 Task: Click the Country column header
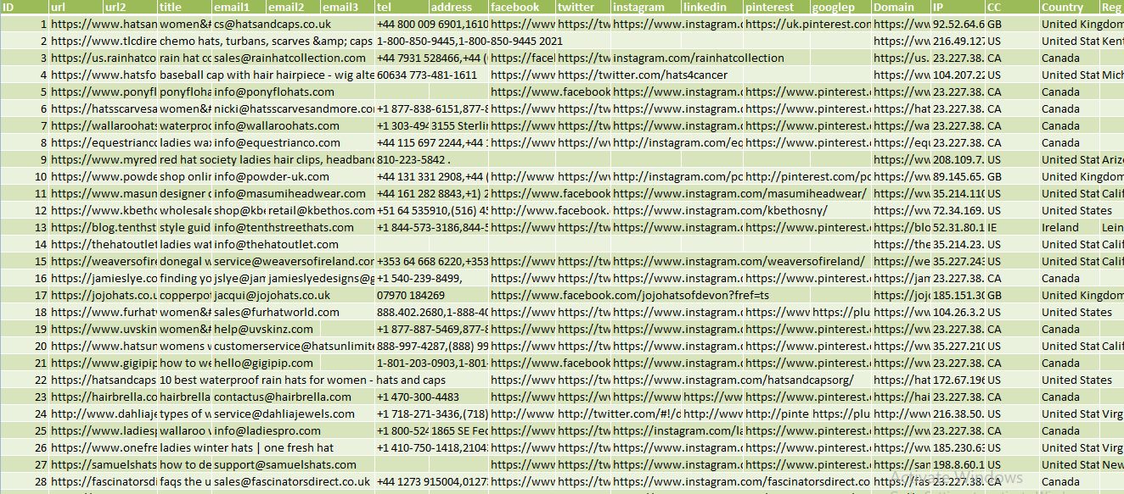1070,7
